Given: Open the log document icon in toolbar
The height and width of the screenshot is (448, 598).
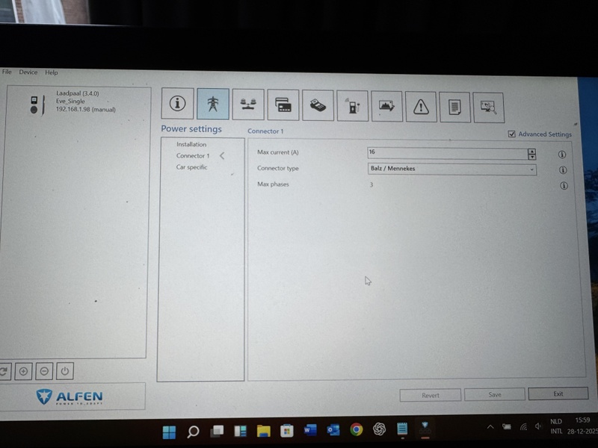Looking at the screenshot, I should 454,105.
